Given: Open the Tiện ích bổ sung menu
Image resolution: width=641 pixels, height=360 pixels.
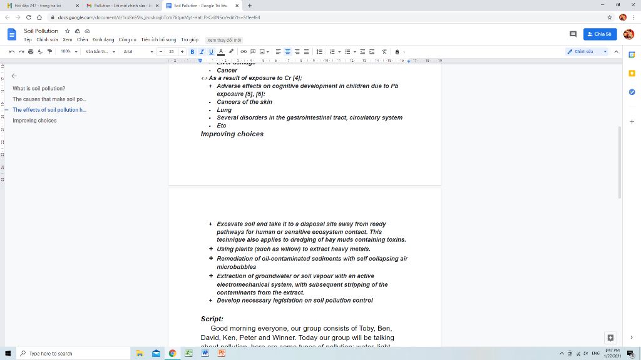Looking at the screenshot, I should tap(158, 40).
